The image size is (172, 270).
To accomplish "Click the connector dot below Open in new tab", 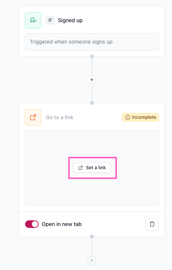I will [x=92, y=237].
